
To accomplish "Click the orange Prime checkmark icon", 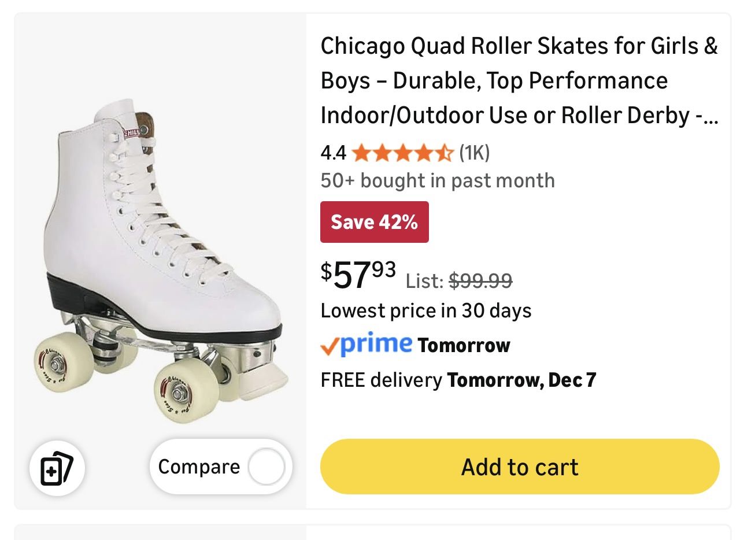I will pos(329,346).
